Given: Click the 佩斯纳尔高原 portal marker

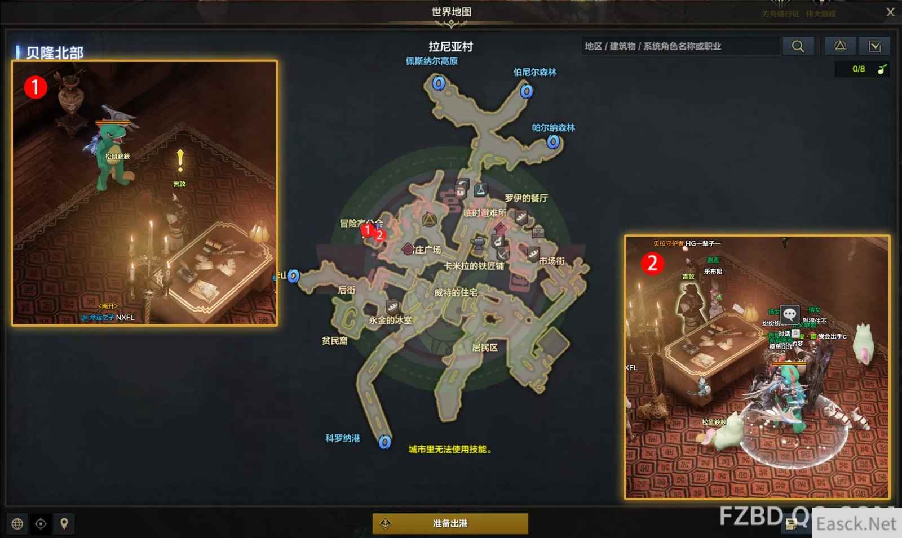Looking at the screenshot, I should [x=439, y=83].
